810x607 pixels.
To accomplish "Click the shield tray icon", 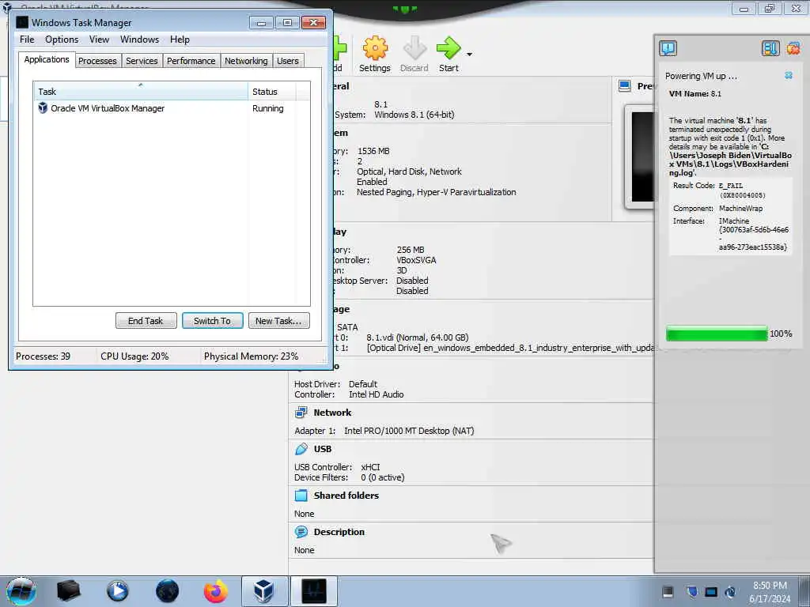I will (691, 591).
